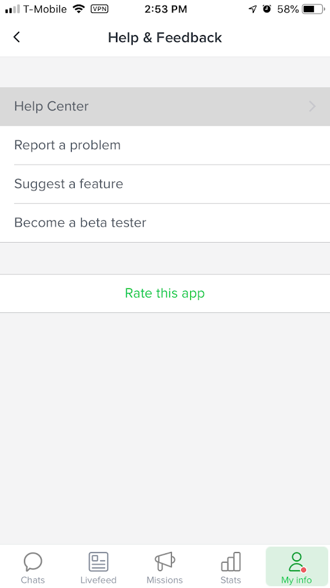
Task: Tap the location arrow status icon
Action: tap(253, 9)
